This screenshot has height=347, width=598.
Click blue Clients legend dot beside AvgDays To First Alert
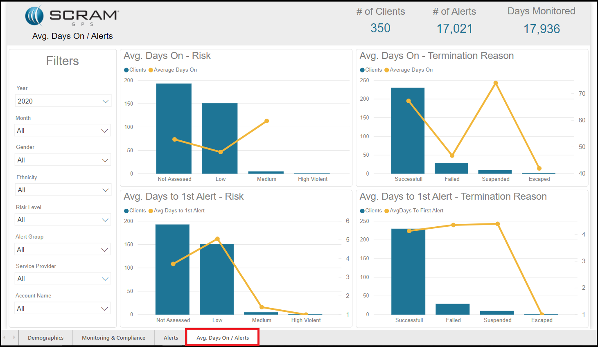pos(362,211)
